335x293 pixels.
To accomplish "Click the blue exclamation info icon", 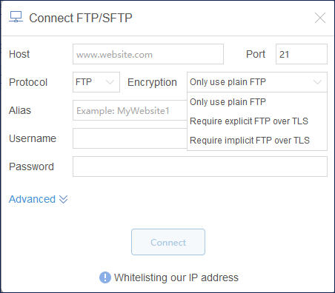I will pyautogui.click(x=105, y=277).
